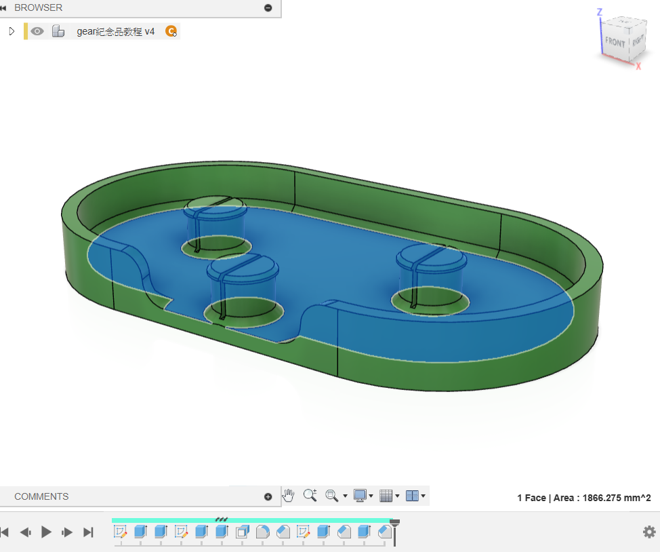The image size is (660, 552).
Task: Click the component icon beside gear document
Action: pos(58,31)
